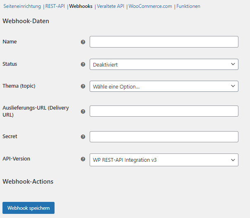Click the Webhook speichern button

click(x=29, y=208)
